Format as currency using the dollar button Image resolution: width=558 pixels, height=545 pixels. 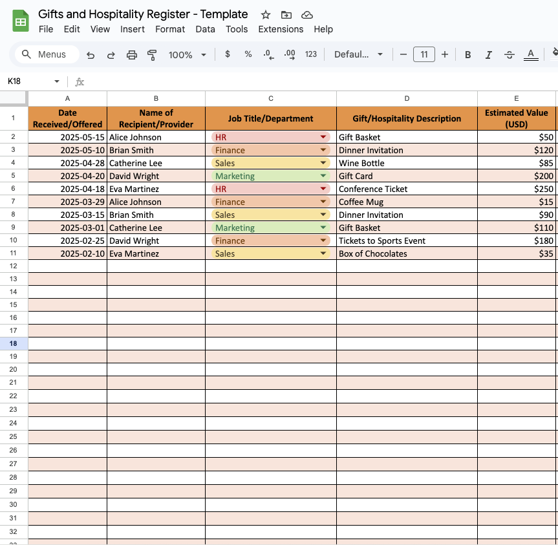coord(228,55)
